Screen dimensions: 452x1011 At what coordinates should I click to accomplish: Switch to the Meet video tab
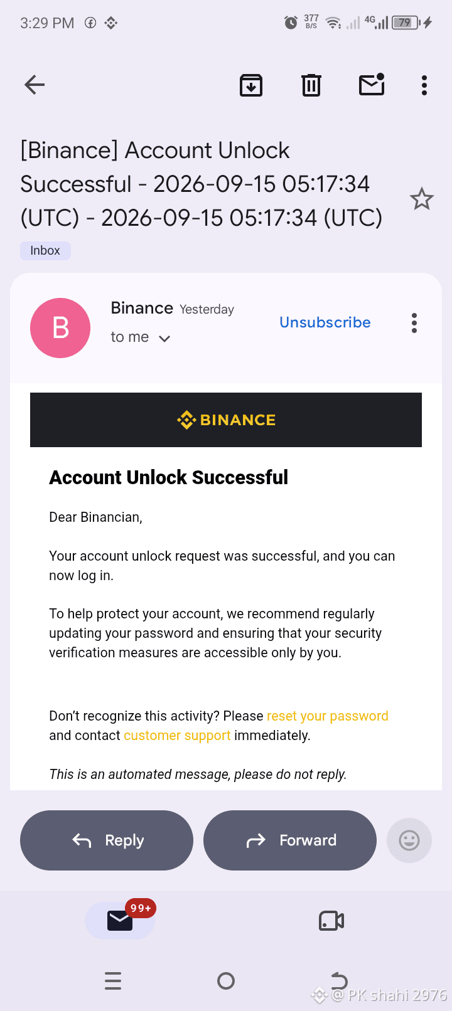(x=331, y=921)
